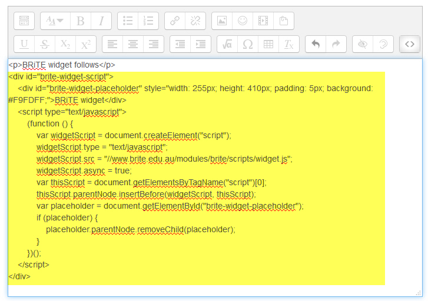Click the closing '</script>' tag line
The width and height of the screenshot is (428, 301).
tap(34, 265)
